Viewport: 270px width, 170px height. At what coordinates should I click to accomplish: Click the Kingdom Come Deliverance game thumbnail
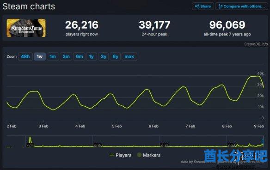[x=26, y=28]
